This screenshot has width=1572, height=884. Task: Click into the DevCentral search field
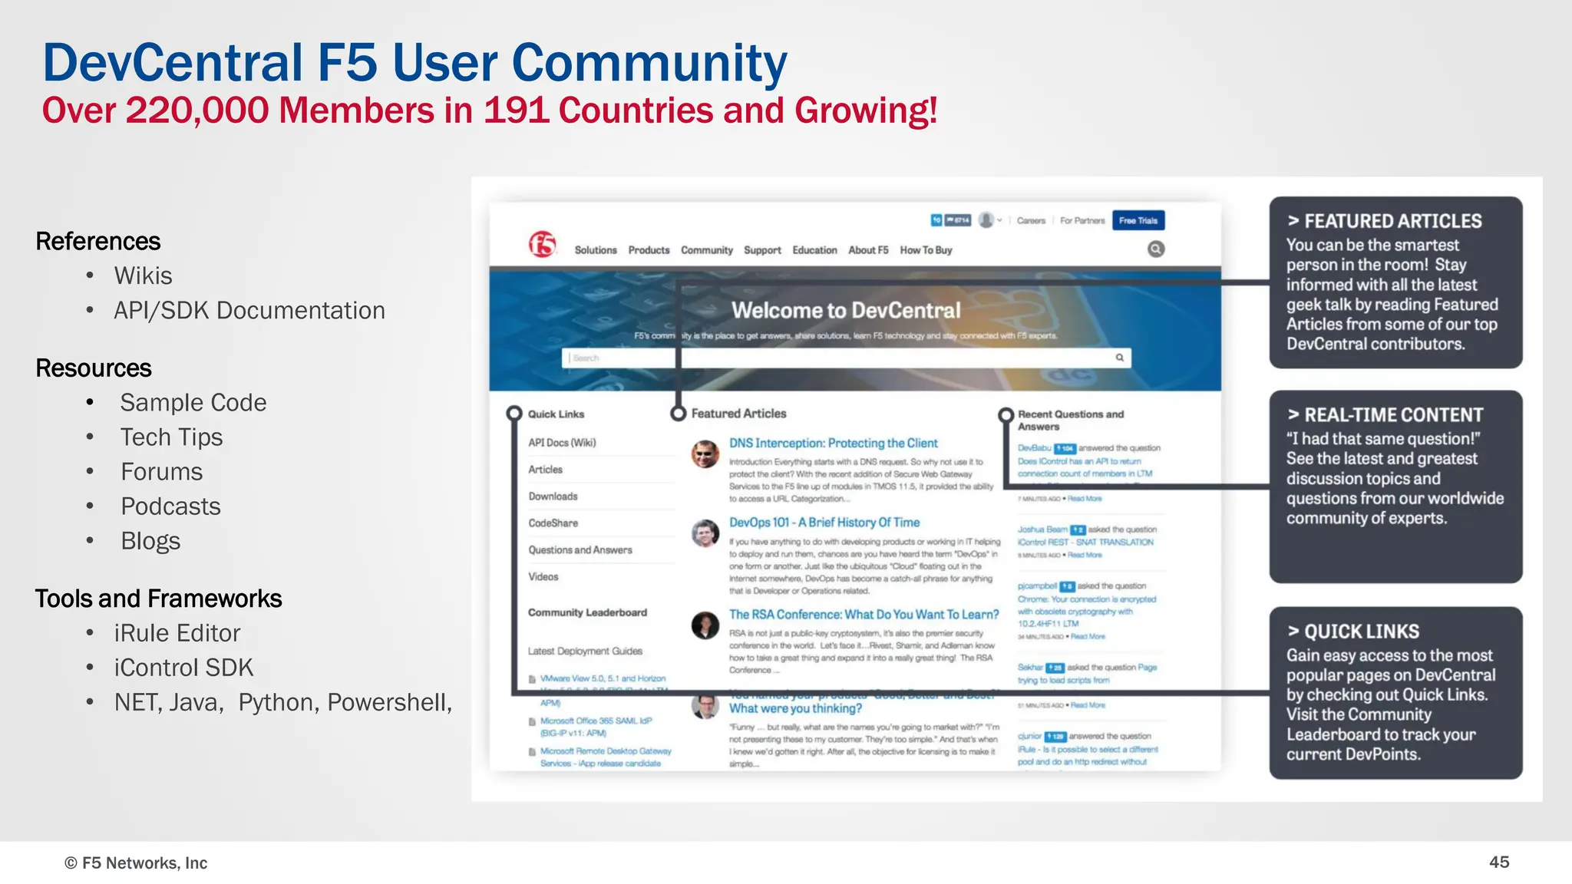pyautogui.click(x=846, y=358)
